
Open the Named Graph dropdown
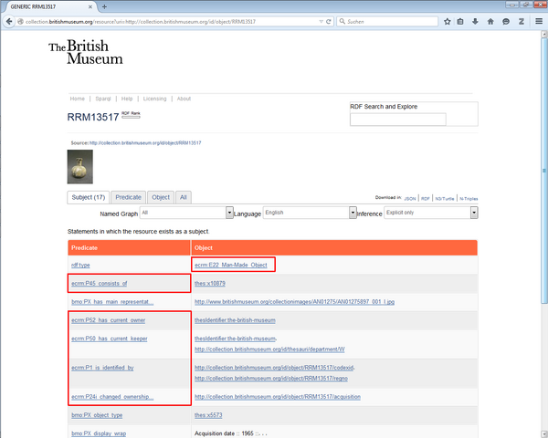coord(186,213)
